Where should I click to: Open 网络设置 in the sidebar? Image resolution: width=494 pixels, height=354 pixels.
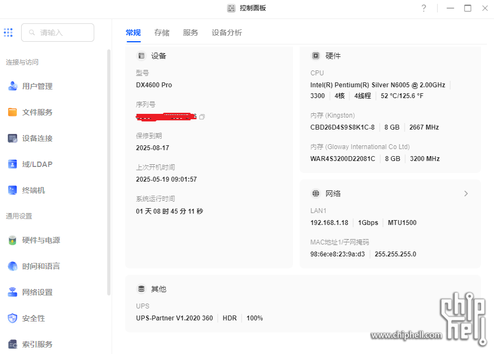tap(37, 292)
